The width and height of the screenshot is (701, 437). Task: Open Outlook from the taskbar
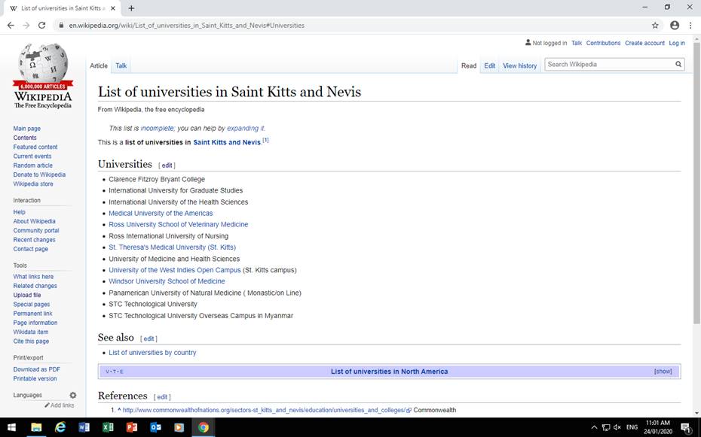[x=155, y=427]
